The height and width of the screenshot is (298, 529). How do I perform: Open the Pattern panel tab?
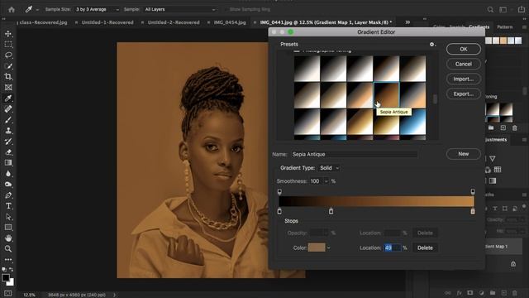point(505,27)
